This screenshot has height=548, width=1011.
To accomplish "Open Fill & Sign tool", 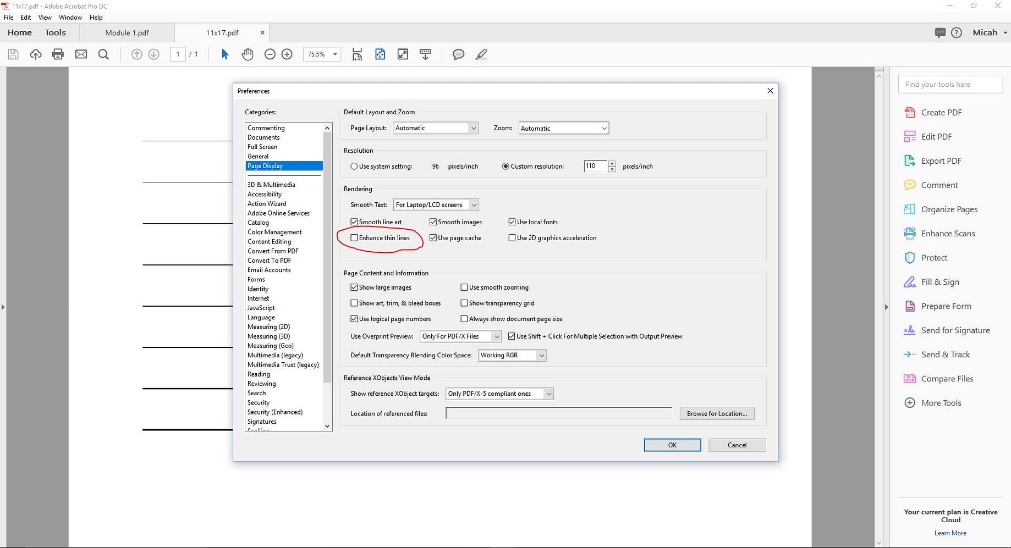I will (931, 282).
